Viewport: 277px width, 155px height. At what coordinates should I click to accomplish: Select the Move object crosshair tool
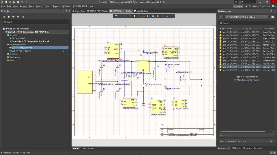pos(121,16)
